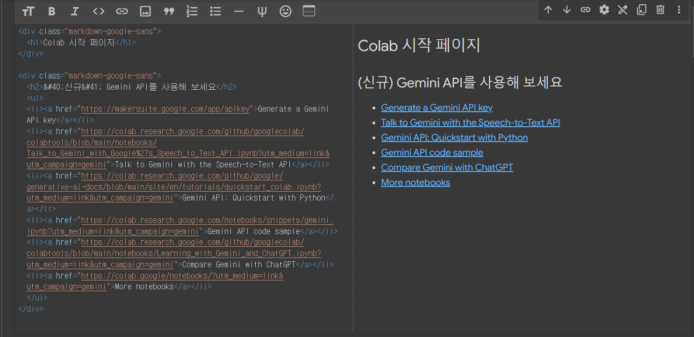Apply bold formatting
The image size is (694, 337).
coord(52,11)
